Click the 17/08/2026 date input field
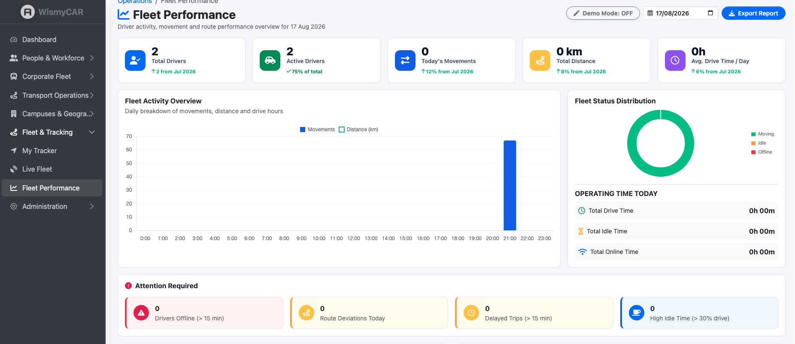Image resolution: width=795 pixels, height=344 pixels. pyautogui.click(x=680, y=13)
